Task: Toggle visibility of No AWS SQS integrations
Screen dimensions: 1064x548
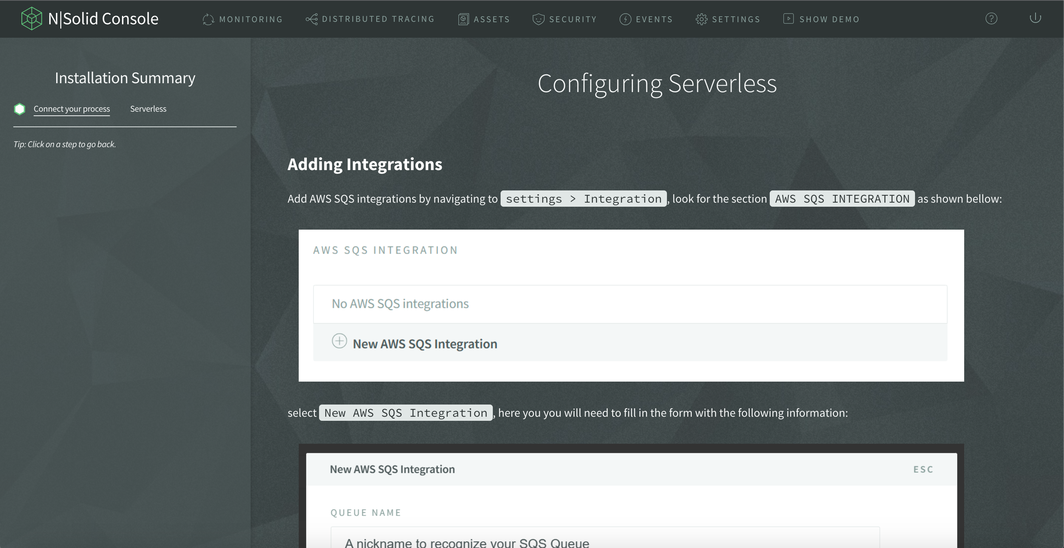Action: [x=400, y=303]
